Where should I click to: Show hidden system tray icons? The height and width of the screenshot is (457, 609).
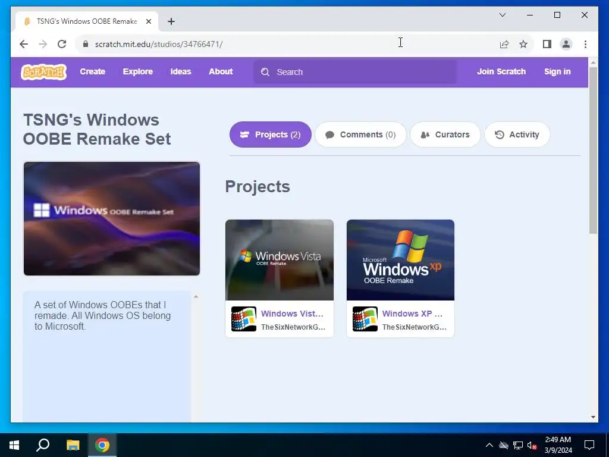click(489, 445)
